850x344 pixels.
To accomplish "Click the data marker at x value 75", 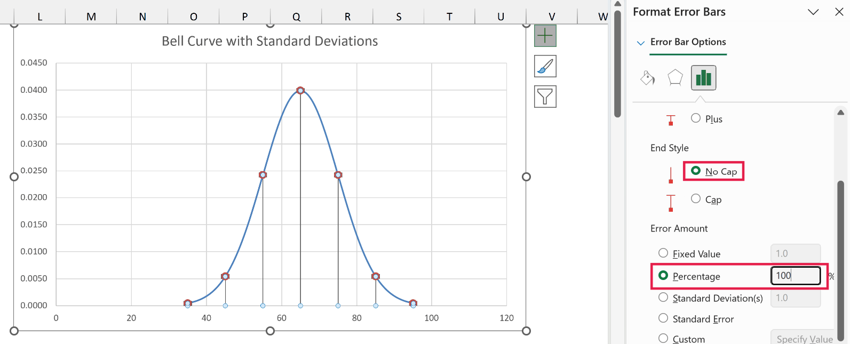I will 338,175.
